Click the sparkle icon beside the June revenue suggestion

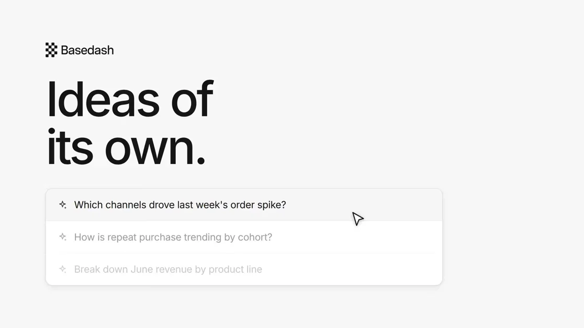tap(63, 269)
